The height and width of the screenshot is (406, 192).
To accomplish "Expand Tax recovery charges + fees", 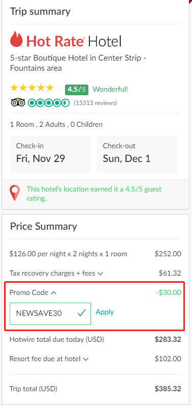I will tap(56, 273).
